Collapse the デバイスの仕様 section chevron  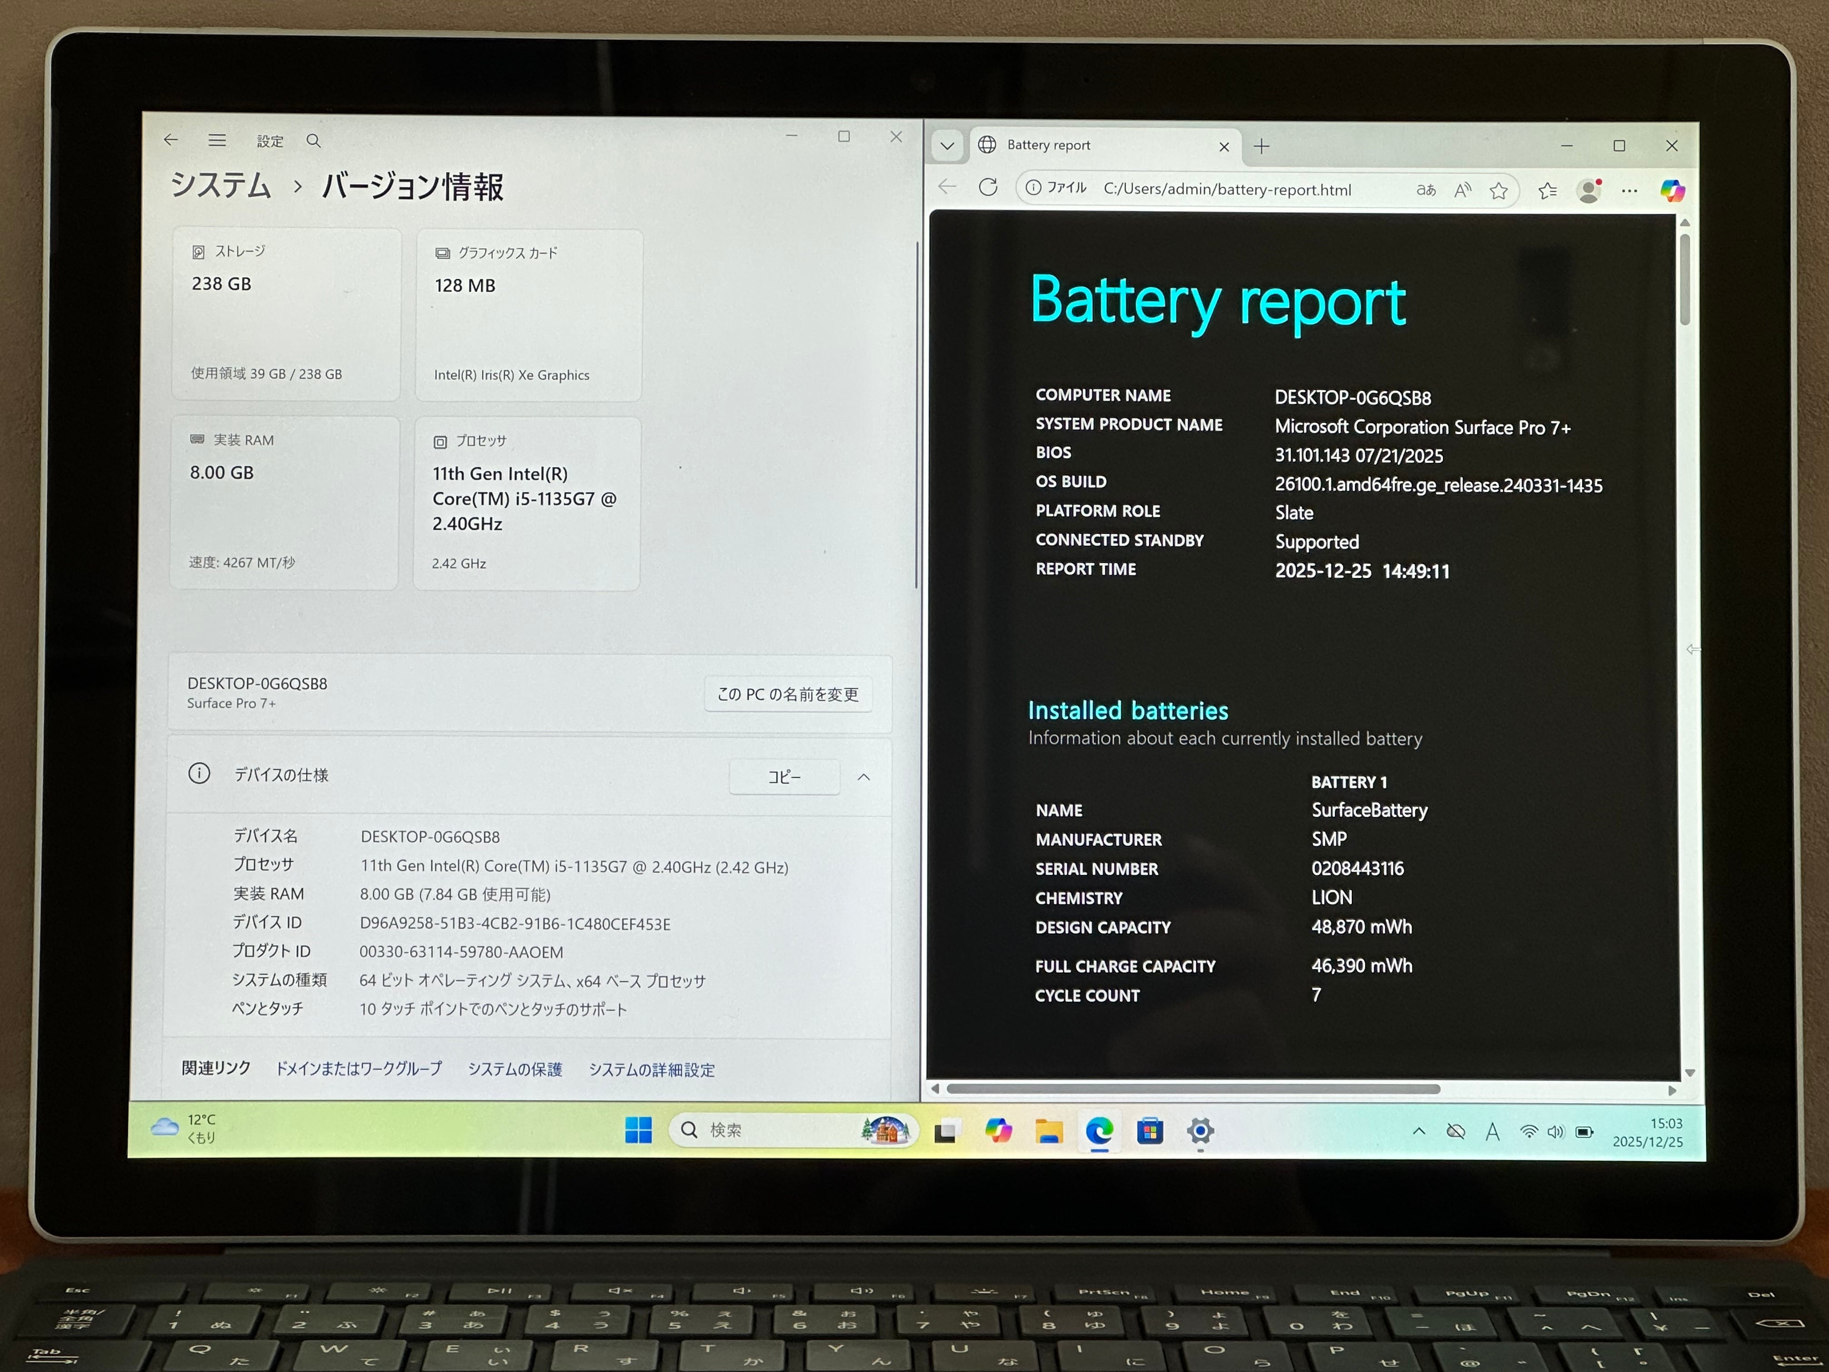[863, 777]
